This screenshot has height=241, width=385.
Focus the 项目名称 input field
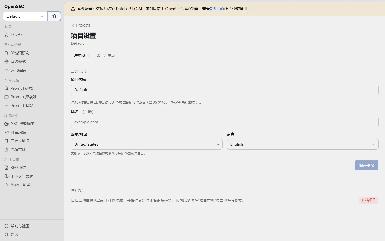tap(225, 90)
